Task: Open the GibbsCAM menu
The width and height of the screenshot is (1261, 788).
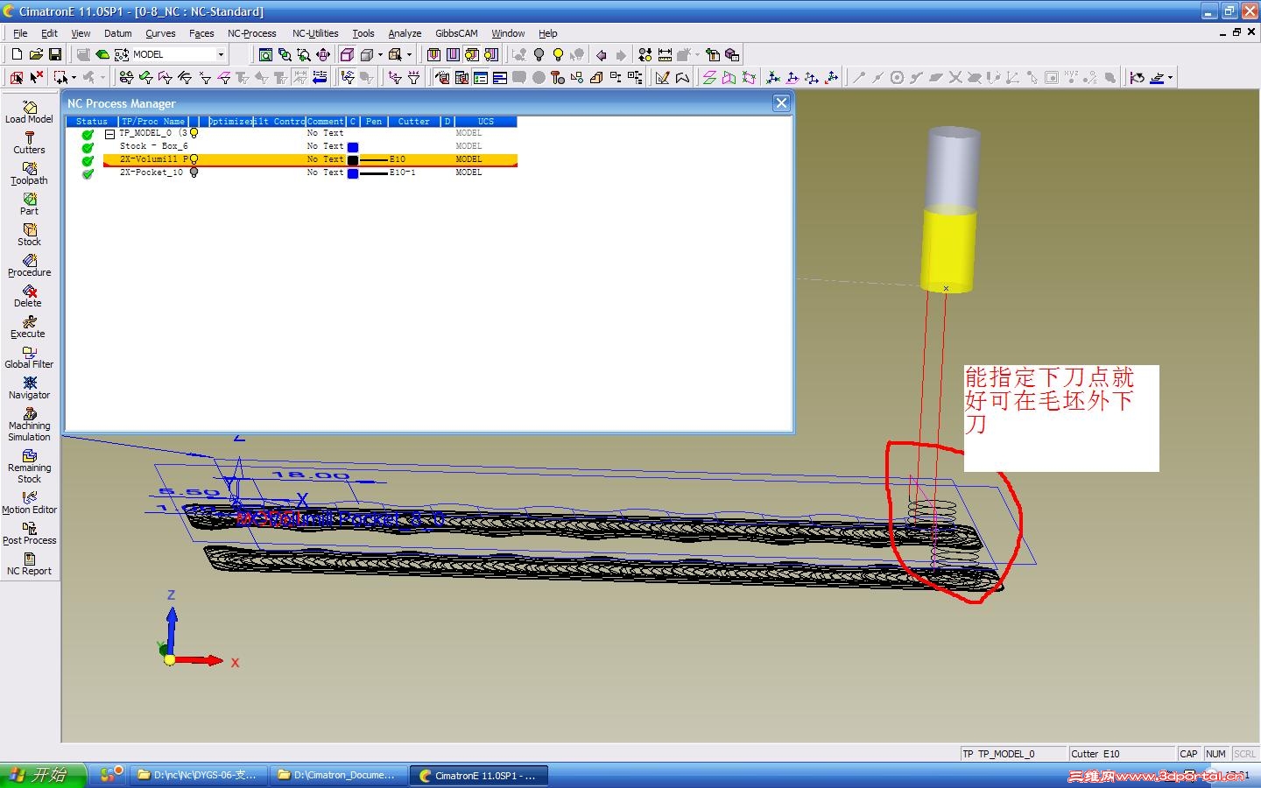Action: [456, 33]
